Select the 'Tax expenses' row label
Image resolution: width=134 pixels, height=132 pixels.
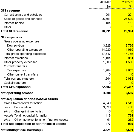click(17, 71)
